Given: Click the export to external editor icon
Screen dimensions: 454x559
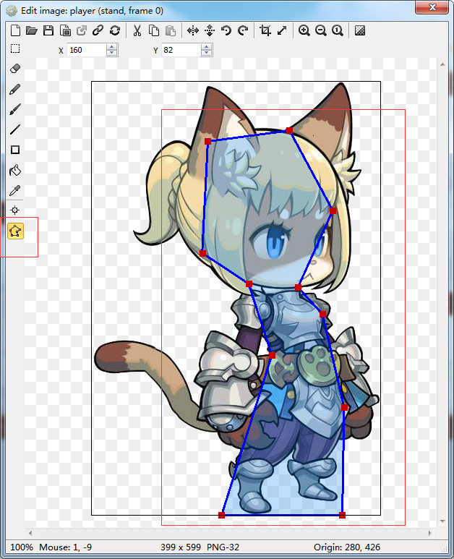Looking at the screenshot, I should 82,30.
